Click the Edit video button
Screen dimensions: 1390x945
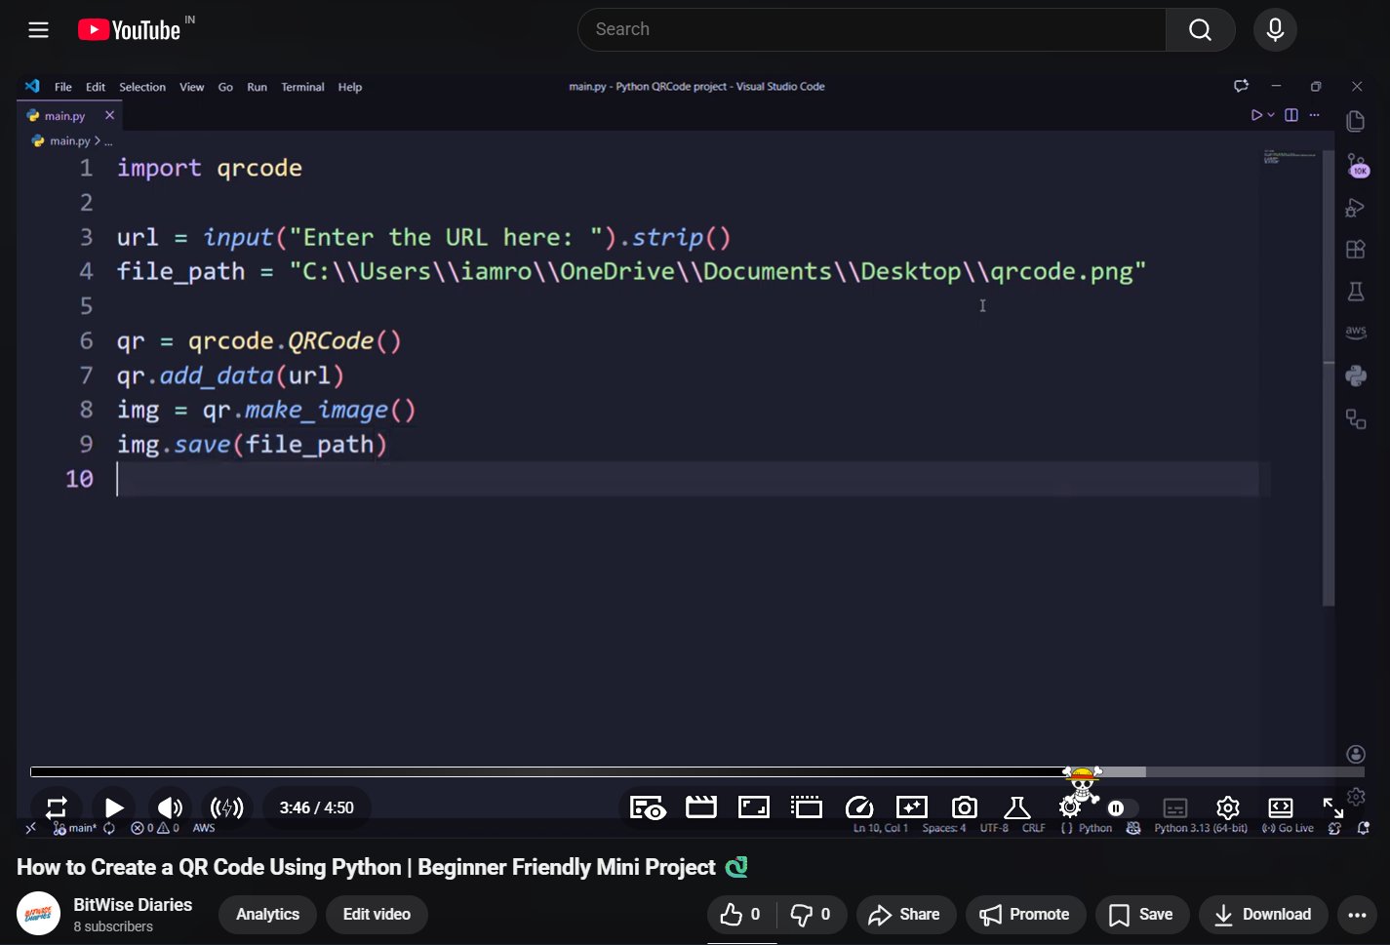pyautogui.click(x=377, y=915)
